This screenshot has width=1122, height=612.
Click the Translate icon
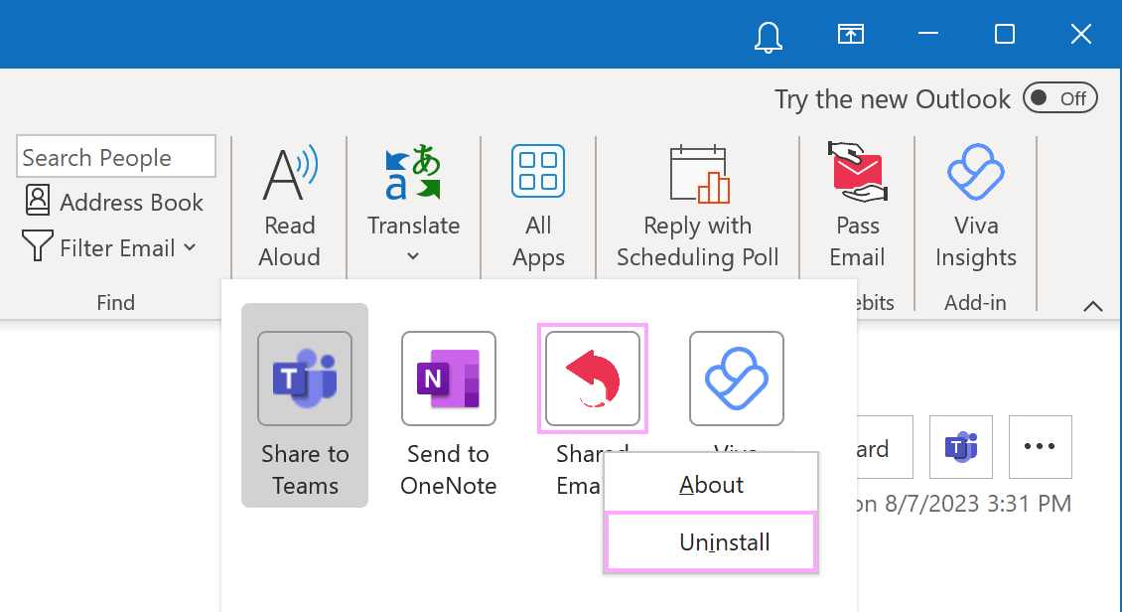413,172
